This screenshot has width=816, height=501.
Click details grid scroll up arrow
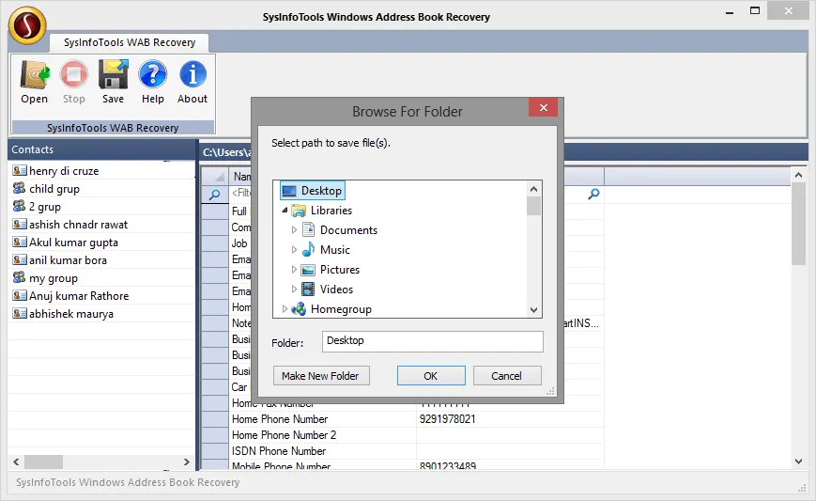pos(799,176)
